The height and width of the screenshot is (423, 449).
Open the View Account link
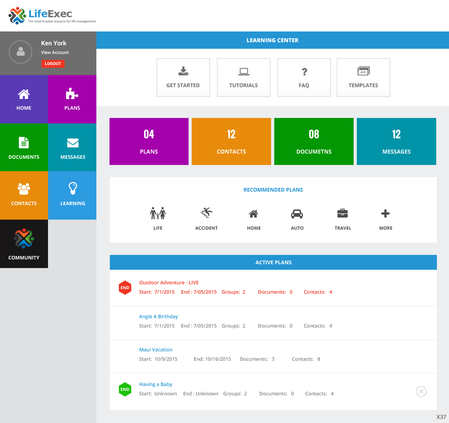[x=55, y=52]
